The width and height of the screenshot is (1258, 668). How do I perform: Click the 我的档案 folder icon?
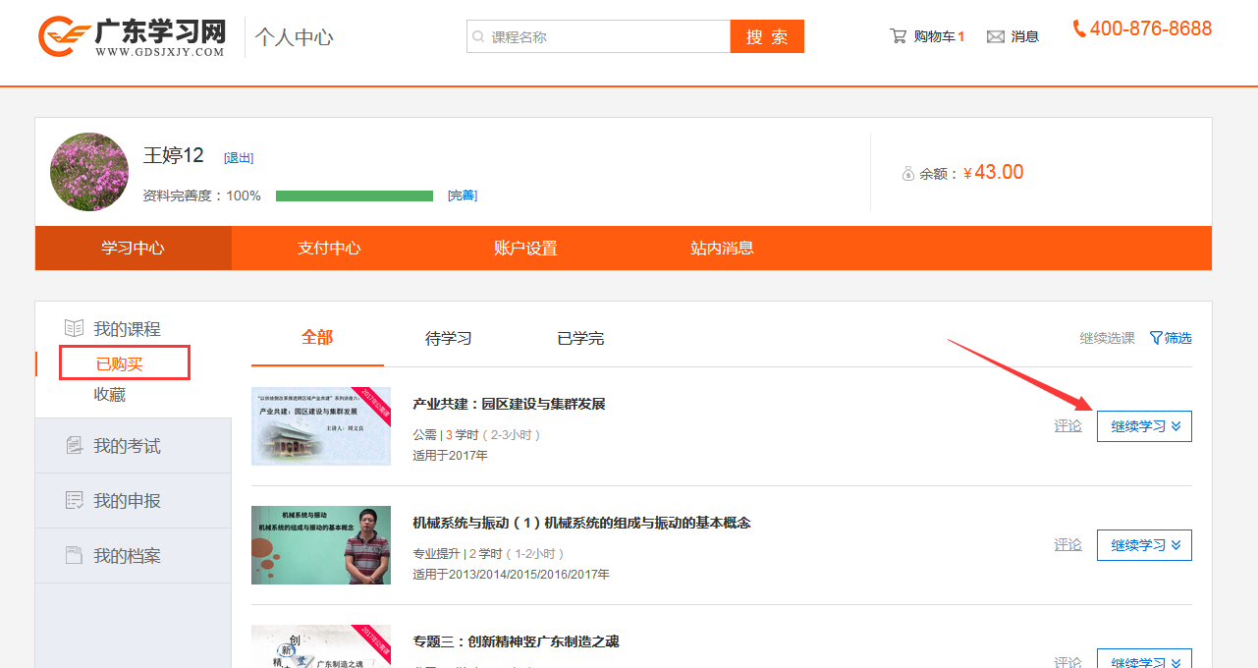[74, 556]
